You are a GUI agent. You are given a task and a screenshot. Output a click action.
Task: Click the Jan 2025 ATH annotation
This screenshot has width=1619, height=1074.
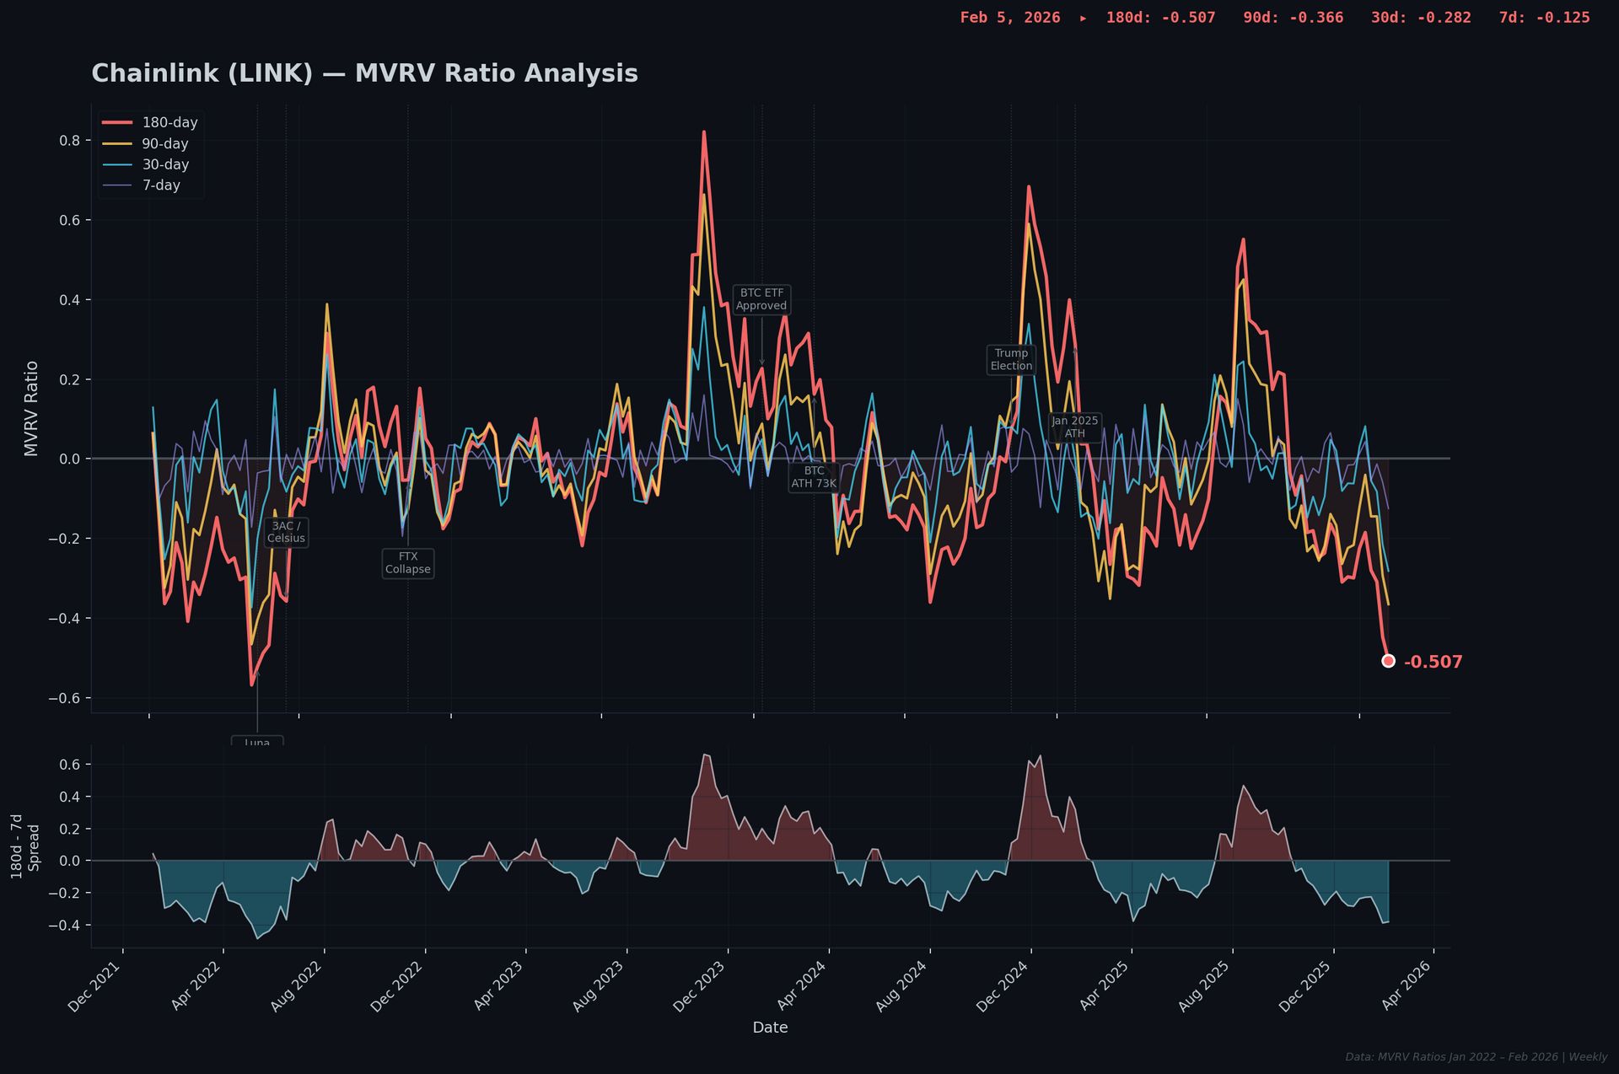point(1074,427)
